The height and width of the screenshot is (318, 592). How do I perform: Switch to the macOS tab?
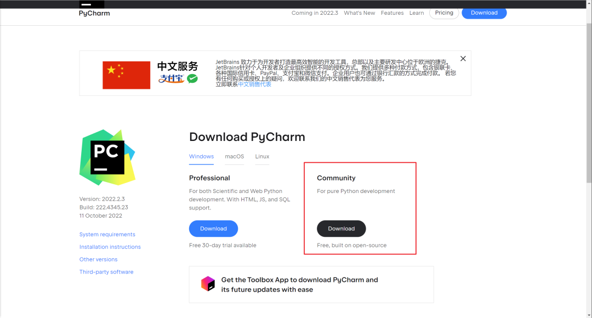pos(235,156)
